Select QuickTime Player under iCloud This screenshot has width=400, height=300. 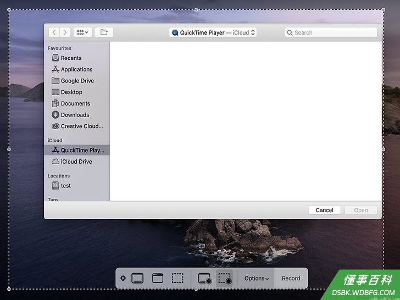point(77,150)
